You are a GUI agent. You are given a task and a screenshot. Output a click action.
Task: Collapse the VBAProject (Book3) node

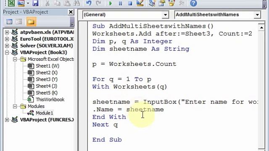[7, 52]
